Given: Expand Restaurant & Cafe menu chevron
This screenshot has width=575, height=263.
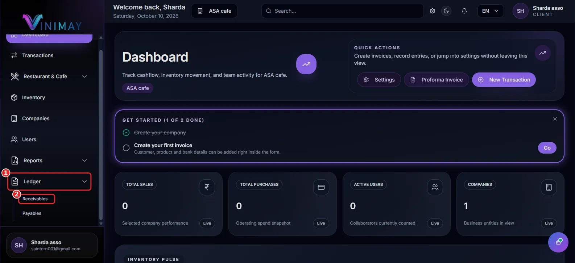Looking at the screenshot, I should click(84, 76).
